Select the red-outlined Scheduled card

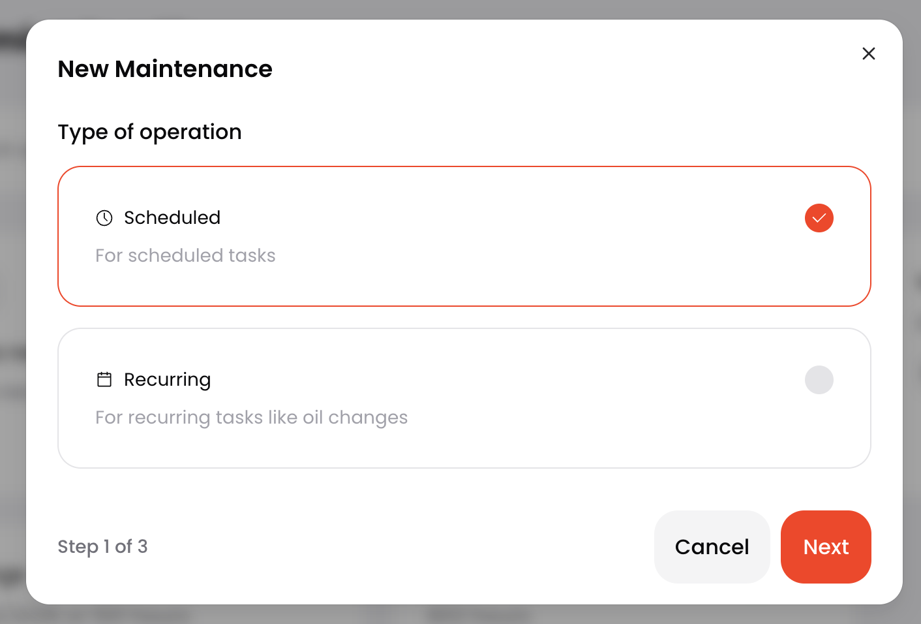pyautogui.click(x=464, y=281)
